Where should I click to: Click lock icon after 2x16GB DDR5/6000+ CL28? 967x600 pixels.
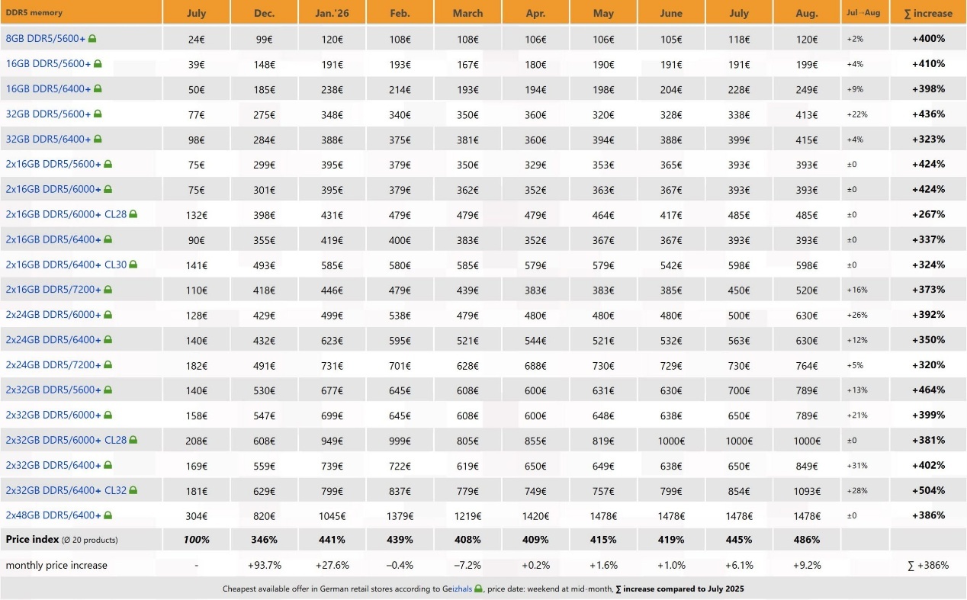(133, 214)
